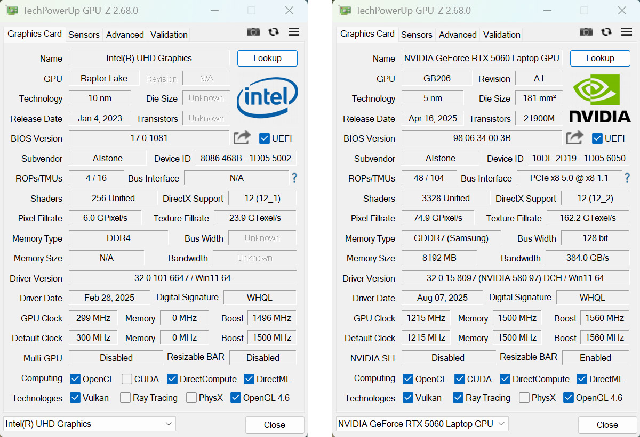Screen dimensions: 640x437
Task: Click Close button in NVIDIA window
Action: click(607, 425)
